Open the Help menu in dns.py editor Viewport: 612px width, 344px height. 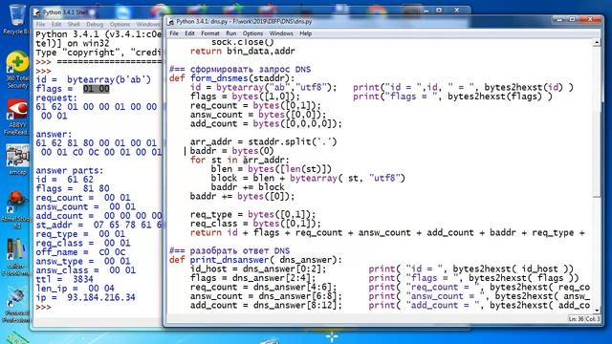(306, 33)
